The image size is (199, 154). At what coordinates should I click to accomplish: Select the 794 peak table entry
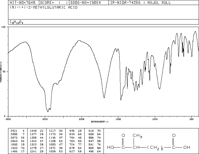75,138
